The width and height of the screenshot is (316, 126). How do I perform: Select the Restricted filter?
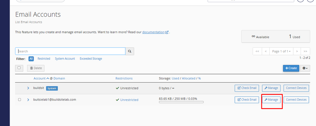coord(44,59)
